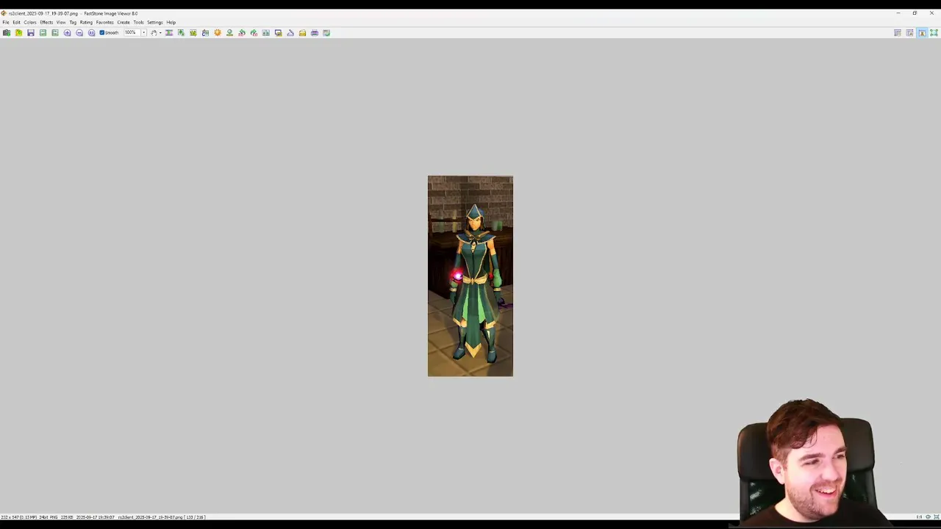Open the Settings menu
Screen dimensions: 941x529
point(154,22)
